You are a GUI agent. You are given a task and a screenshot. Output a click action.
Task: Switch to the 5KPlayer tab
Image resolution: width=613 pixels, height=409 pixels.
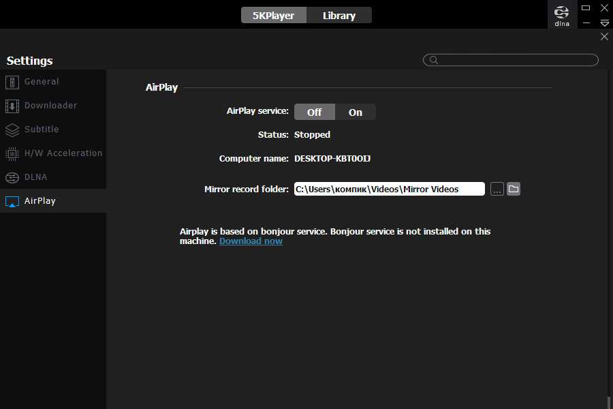tap(273, 16)
